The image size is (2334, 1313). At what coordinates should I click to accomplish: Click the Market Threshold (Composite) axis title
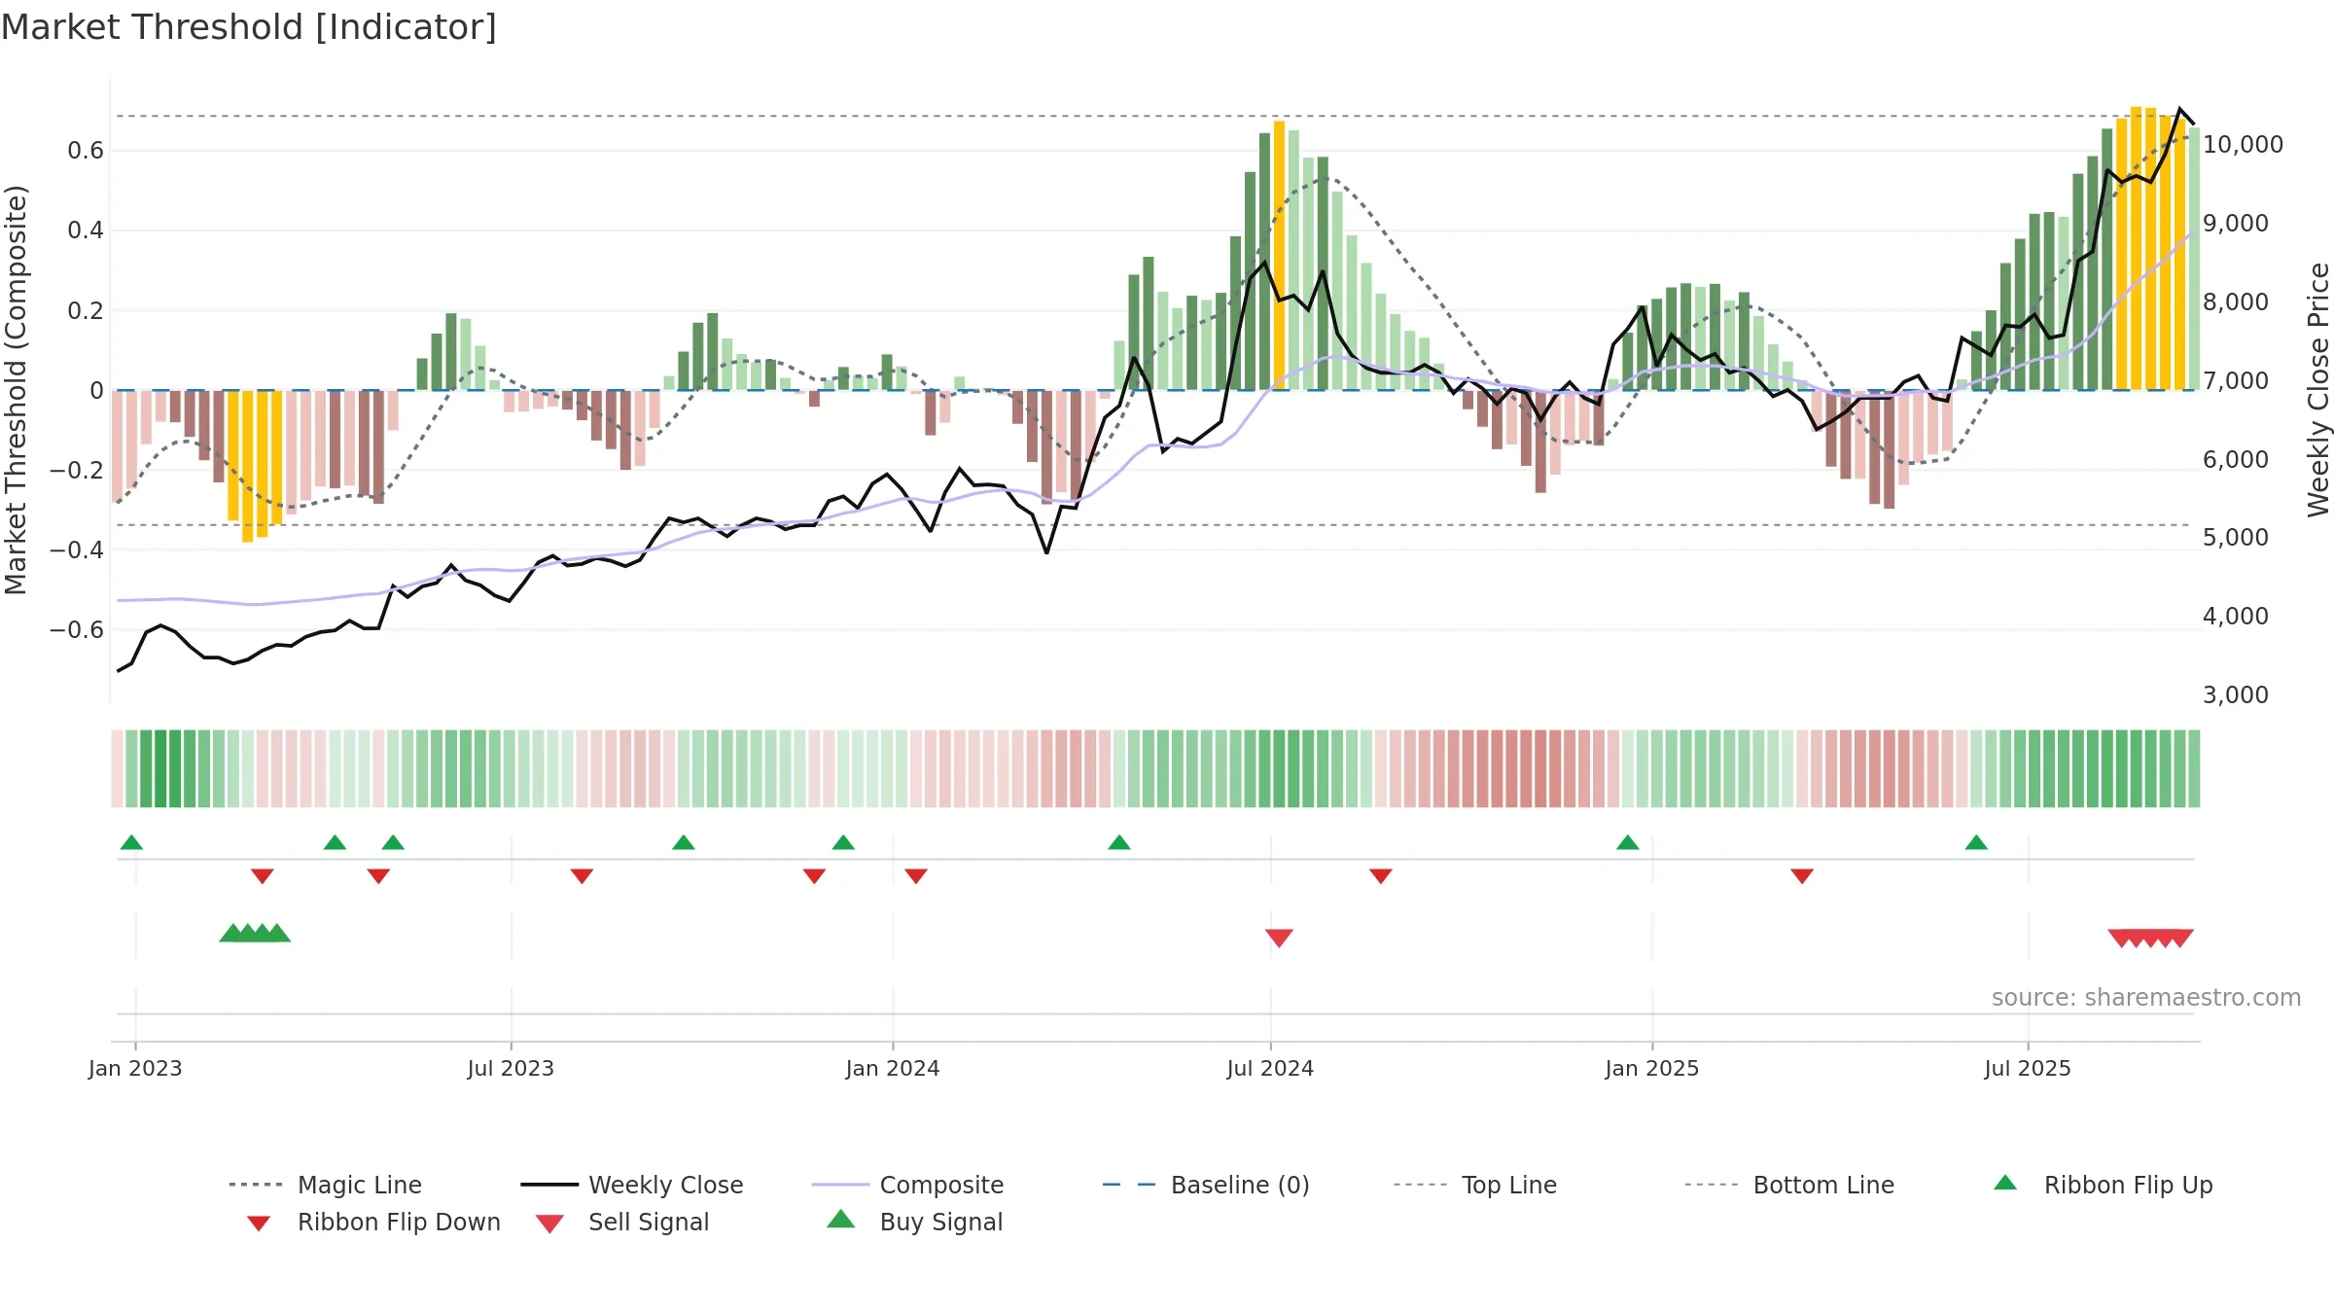coord(16,389)
